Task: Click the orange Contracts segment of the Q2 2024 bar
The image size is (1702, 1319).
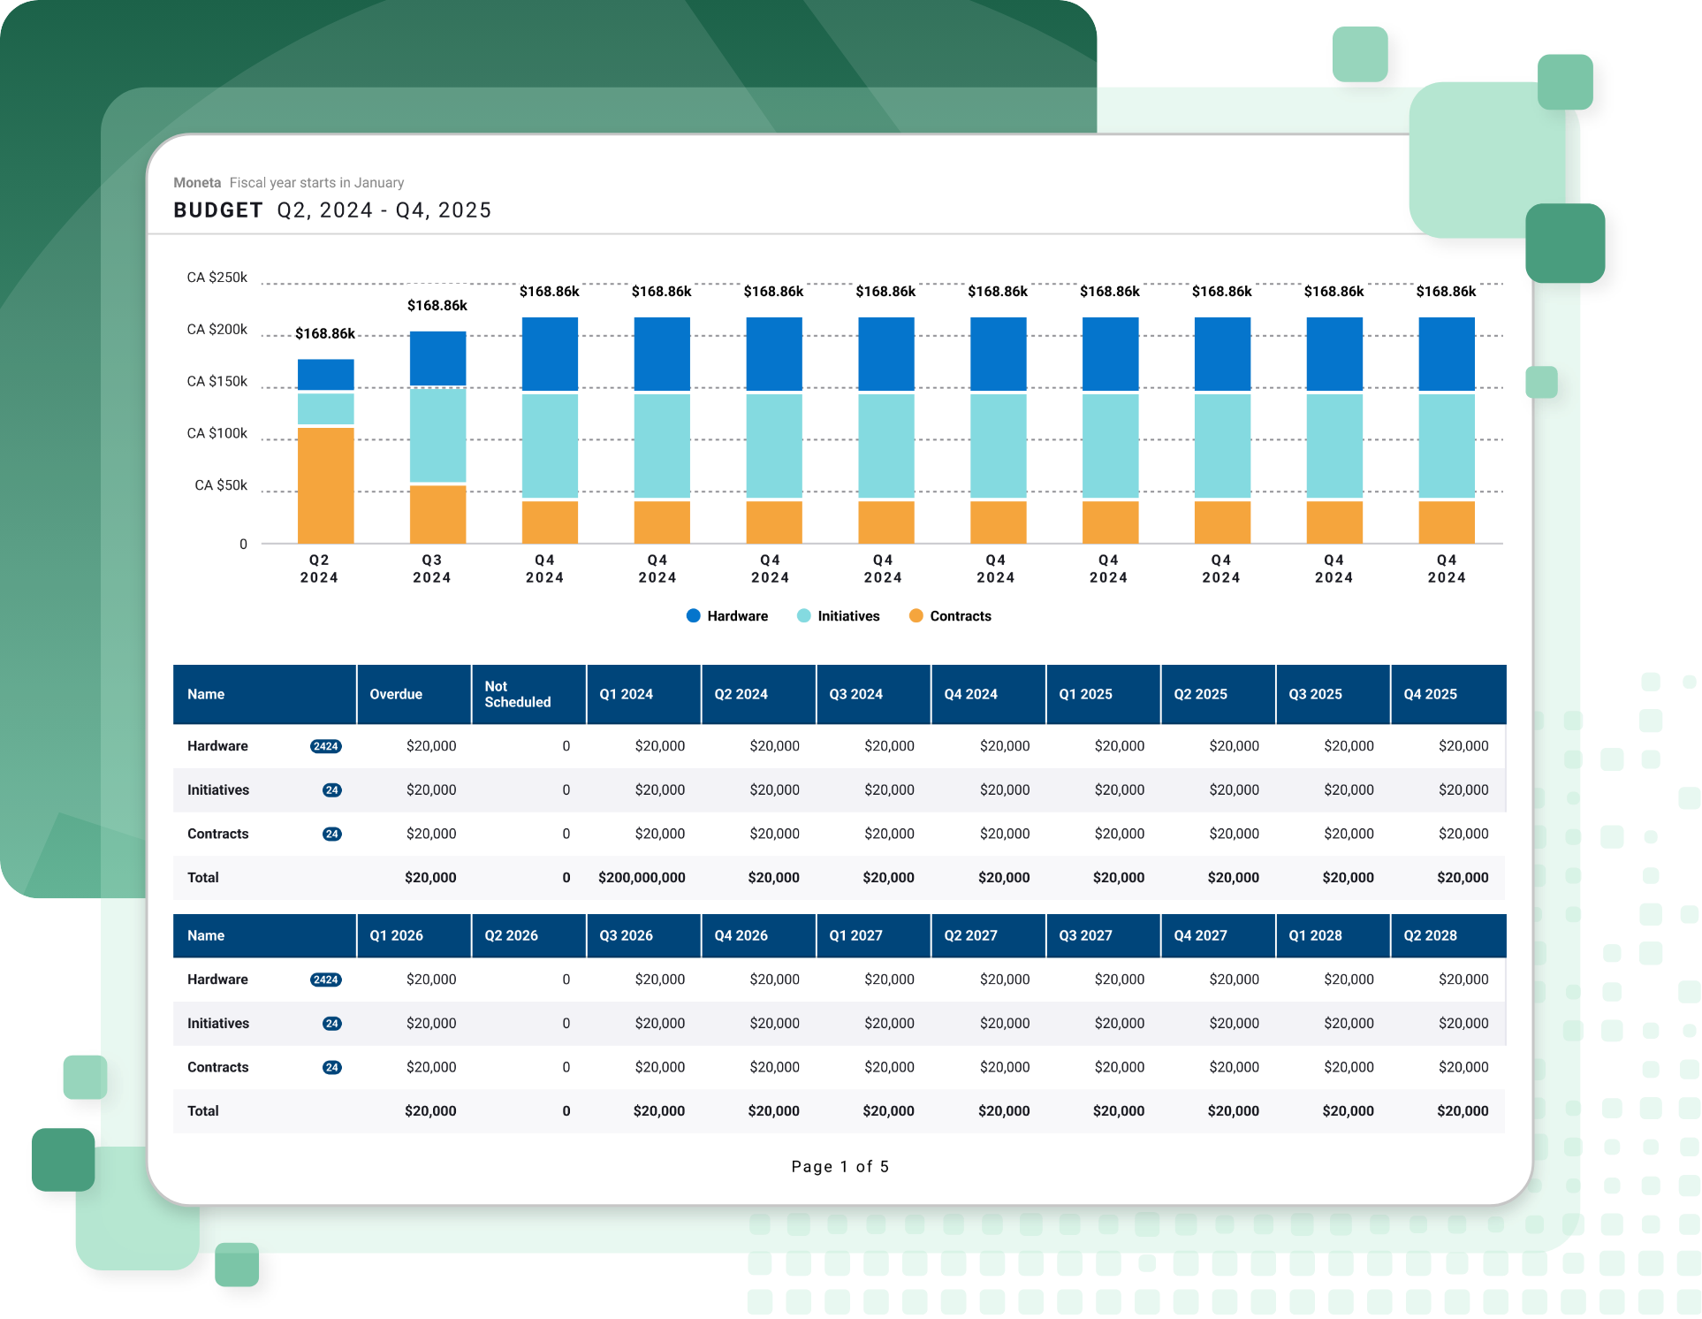Action: click(x=325, y=484)
